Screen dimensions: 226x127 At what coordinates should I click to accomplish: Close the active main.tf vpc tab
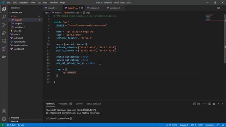(82, 8)
